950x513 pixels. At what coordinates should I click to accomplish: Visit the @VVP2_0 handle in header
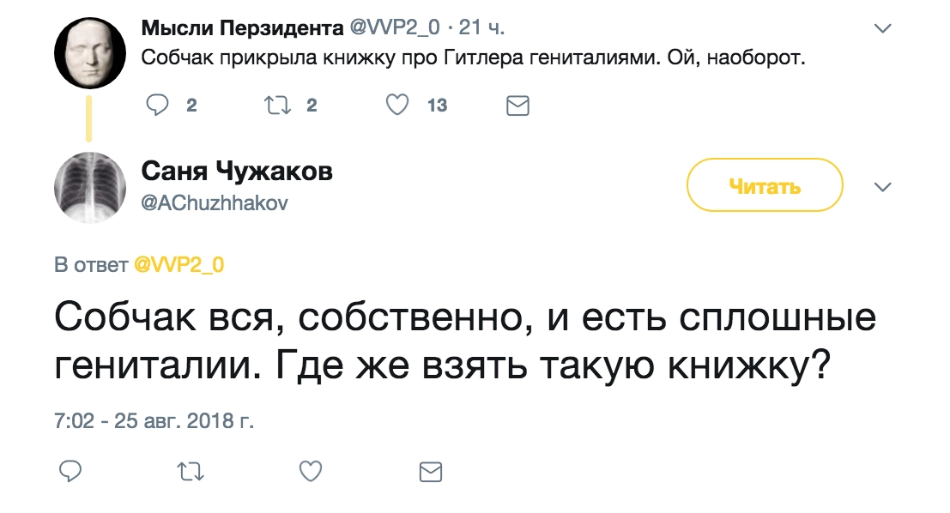coord(395,28)
